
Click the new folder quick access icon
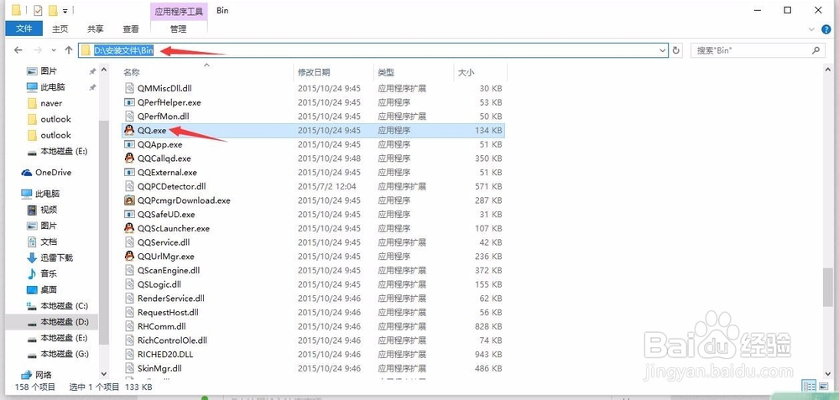[52, 9]
